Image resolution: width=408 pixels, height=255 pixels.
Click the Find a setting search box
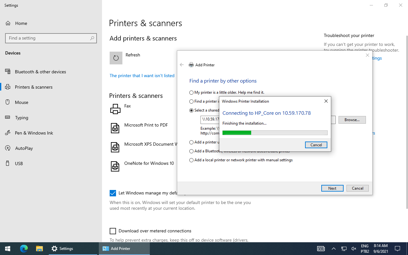(51, 38)
